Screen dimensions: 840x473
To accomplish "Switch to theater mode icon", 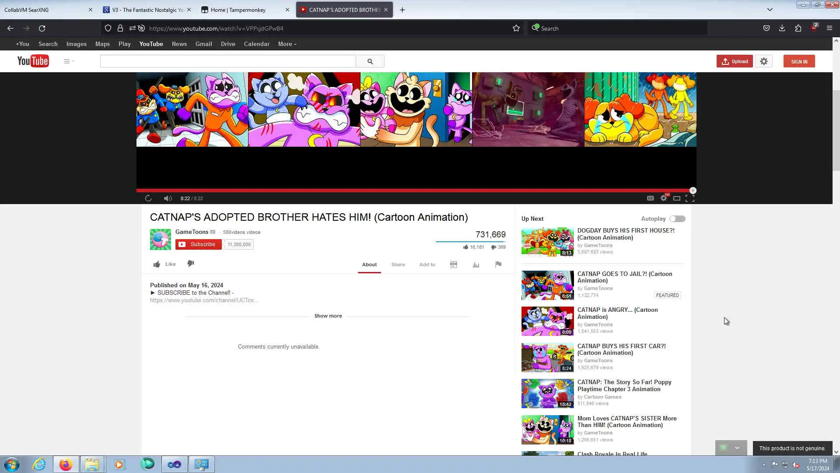I will [x=677, y=198].
